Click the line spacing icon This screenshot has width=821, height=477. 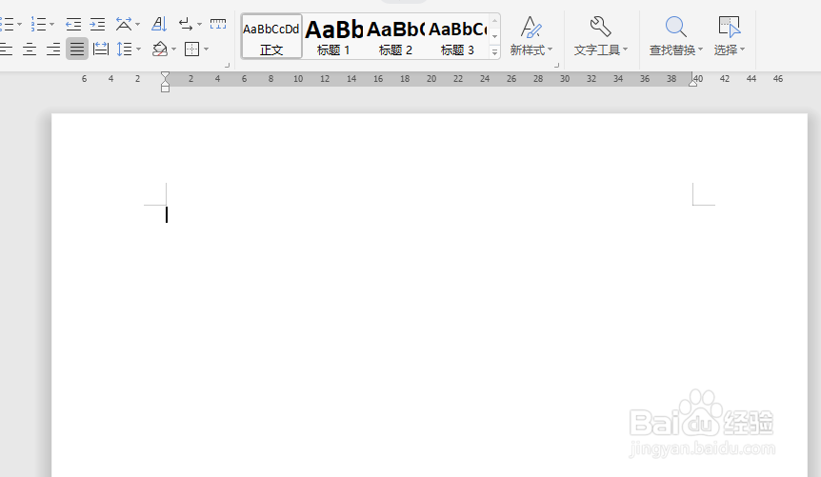pyautogui.click(x=124, y=50)
